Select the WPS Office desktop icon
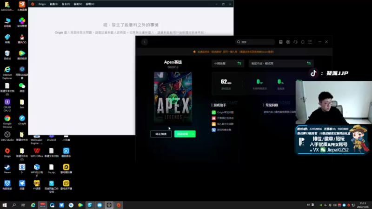 37,153
